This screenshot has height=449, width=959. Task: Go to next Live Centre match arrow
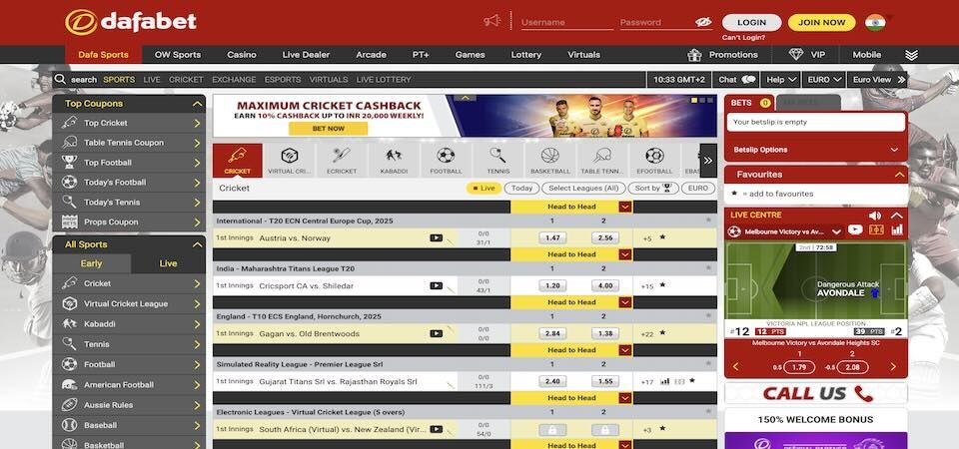(893, 366)
